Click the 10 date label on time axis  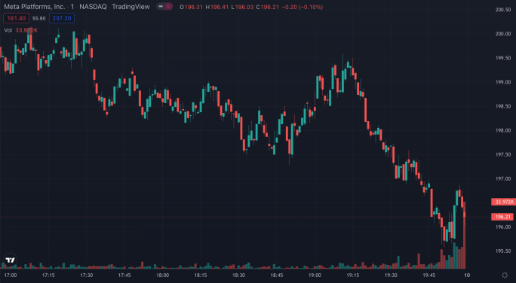(467, 275)
